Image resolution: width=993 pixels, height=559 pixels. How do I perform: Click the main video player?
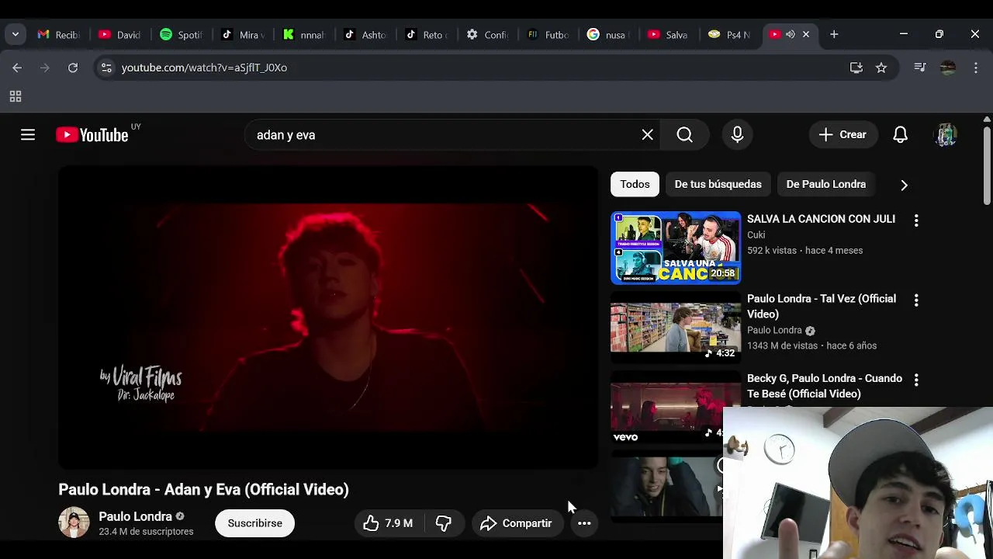(328, 318)
